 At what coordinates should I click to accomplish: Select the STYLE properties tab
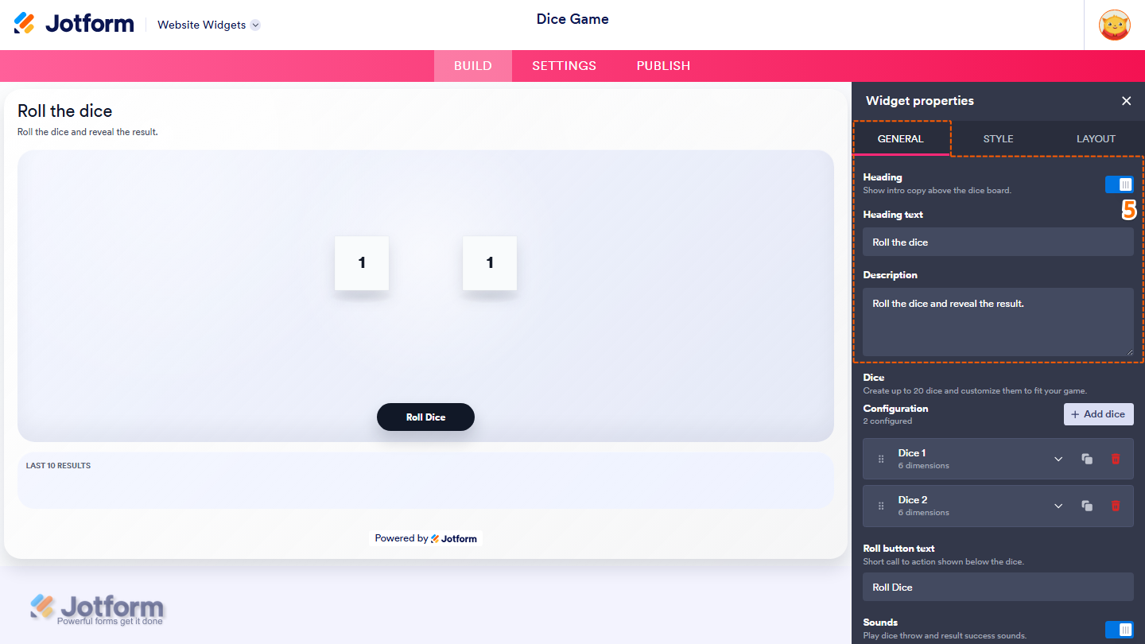[x=998, y=138]
